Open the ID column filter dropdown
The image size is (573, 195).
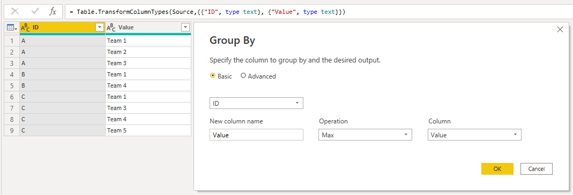point(100,27)
